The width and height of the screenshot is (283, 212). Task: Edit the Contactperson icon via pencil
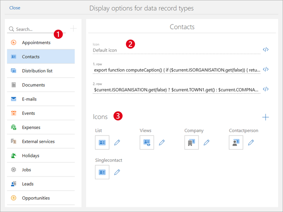[x=251, y=142]
